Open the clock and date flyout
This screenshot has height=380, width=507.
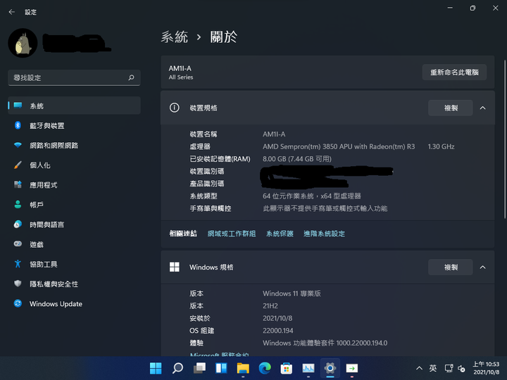[x=486, y=368]
